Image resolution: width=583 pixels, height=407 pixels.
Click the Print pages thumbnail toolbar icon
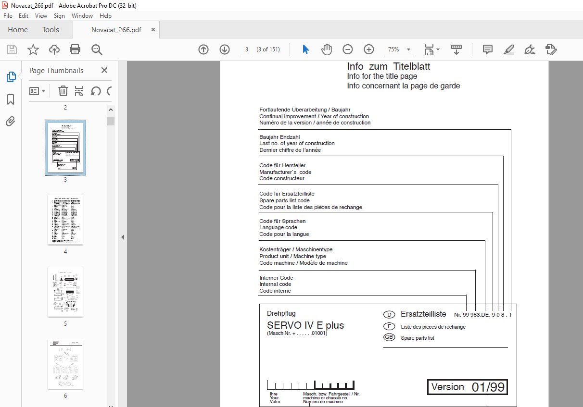click(x=79, y=91)
